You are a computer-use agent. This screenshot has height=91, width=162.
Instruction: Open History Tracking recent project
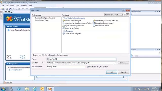tap(19, 30)
